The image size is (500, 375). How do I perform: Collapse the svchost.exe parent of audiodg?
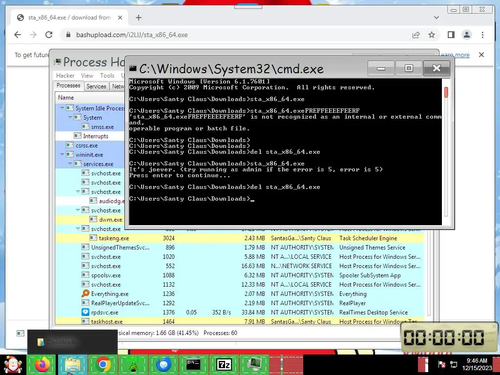[x=78, y=191]
